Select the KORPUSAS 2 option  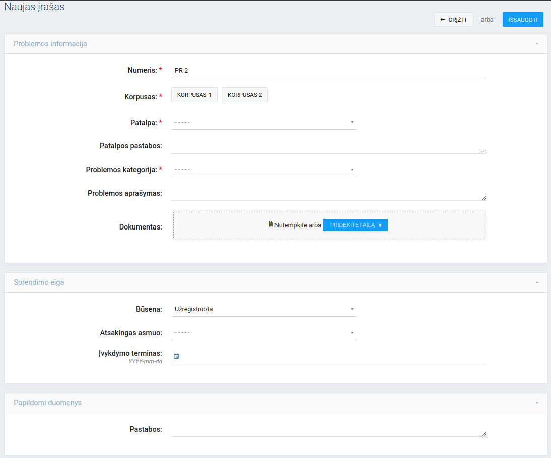point(245,95)
